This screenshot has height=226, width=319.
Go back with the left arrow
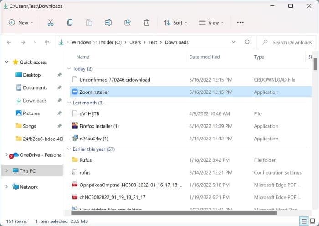[9, 42]
